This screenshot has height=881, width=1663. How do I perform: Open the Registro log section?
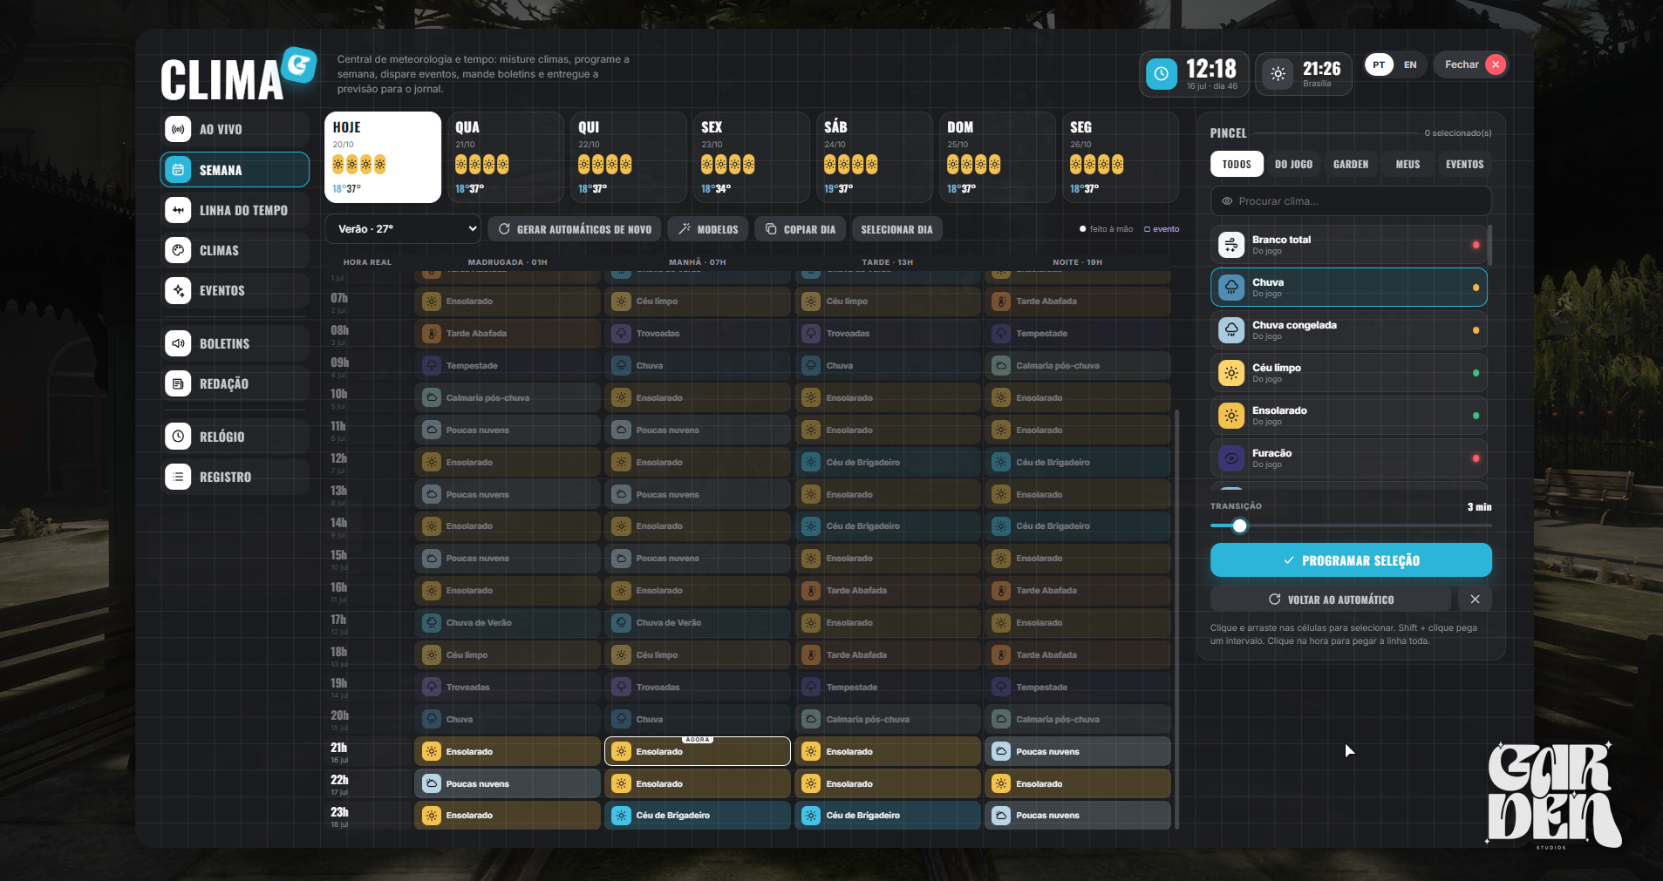[x=235, y=477]
